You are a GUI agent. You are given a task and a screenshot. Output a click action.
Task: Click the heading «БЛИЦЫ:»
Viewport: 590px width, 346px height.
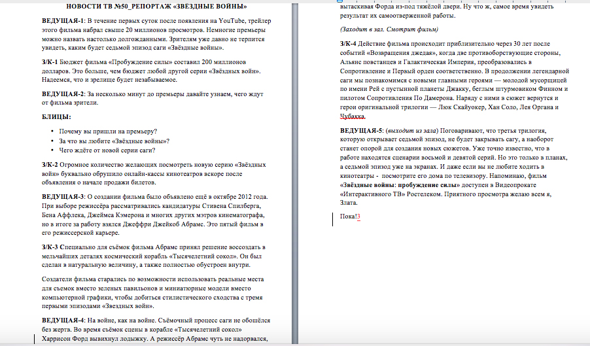[56, 117]
